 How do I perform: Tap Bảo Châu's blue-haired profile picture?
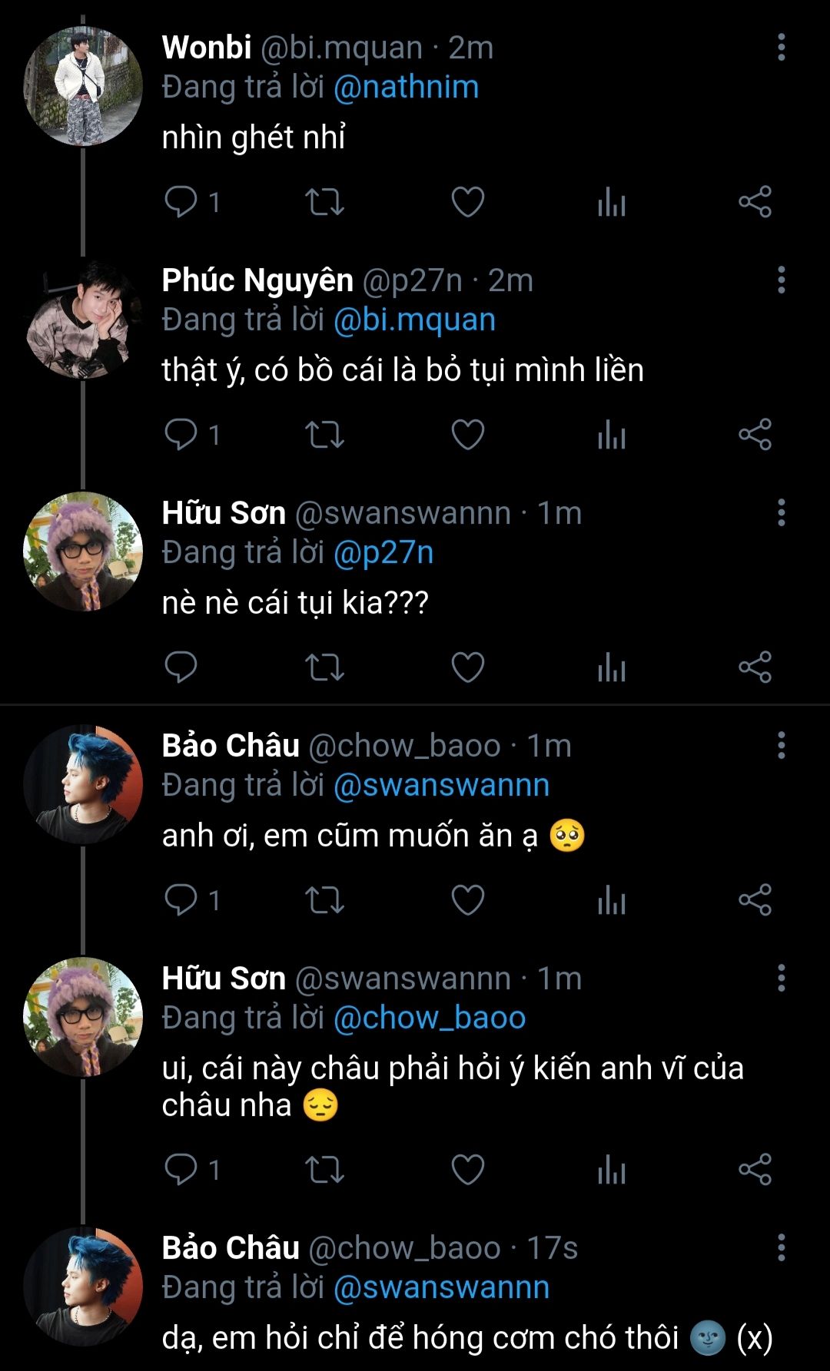83,784
